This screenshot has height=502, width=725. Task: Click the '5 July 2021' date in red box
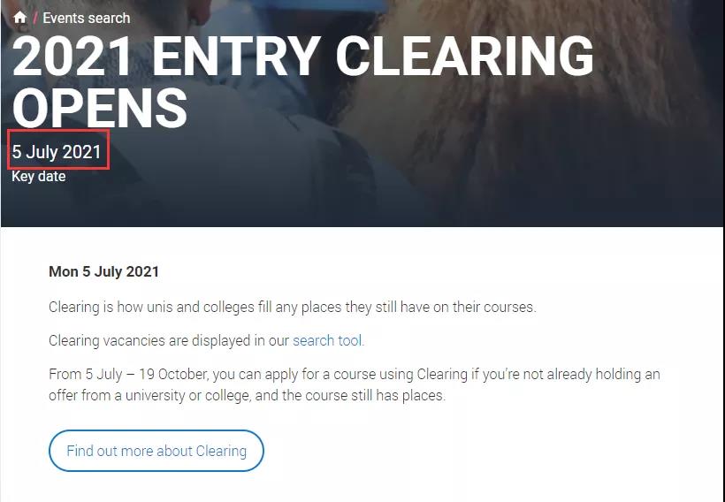coord(57,152)
